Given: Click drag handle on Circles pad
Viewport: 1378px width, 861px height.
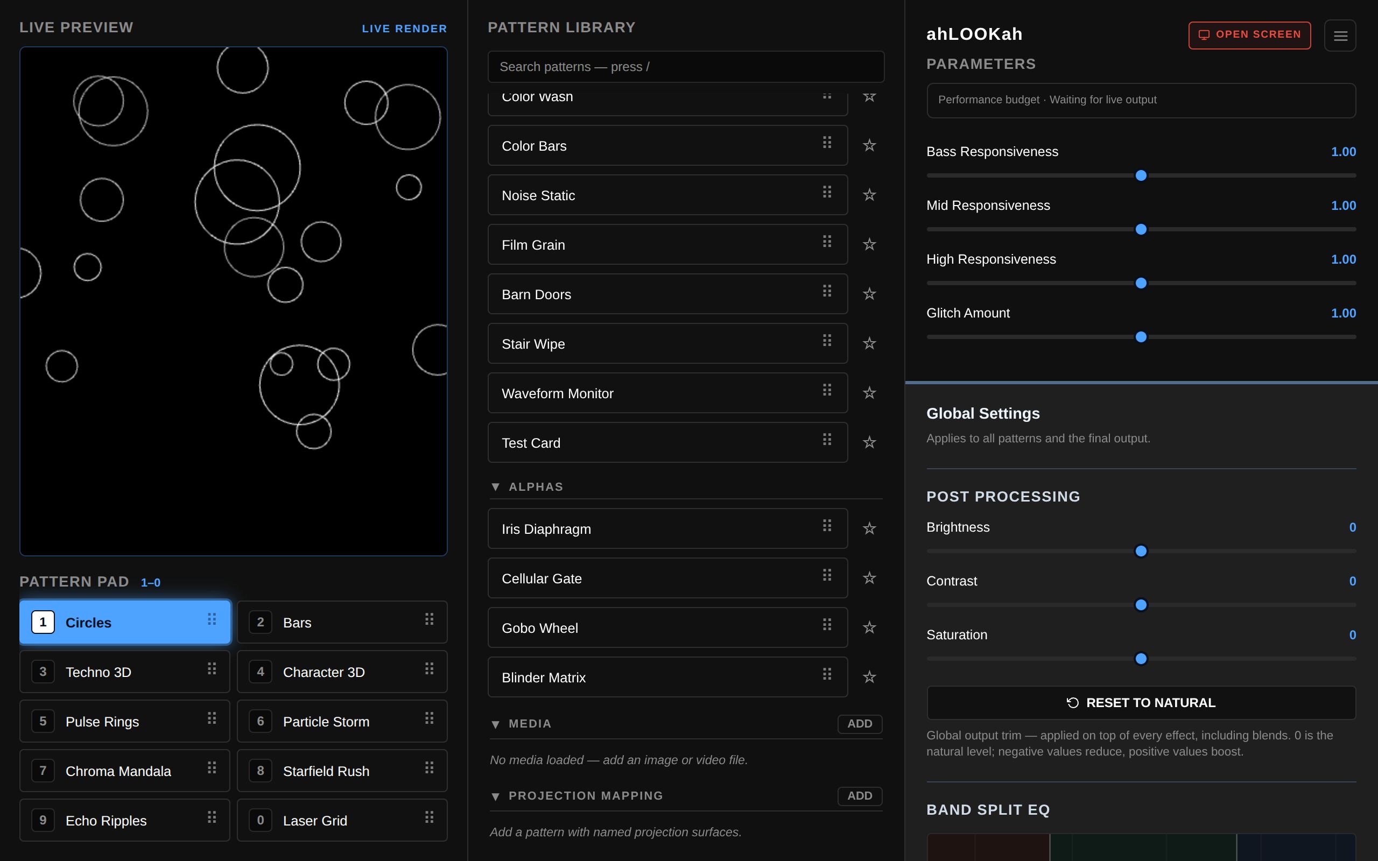Looking at the screenshot, I should 212,619.
